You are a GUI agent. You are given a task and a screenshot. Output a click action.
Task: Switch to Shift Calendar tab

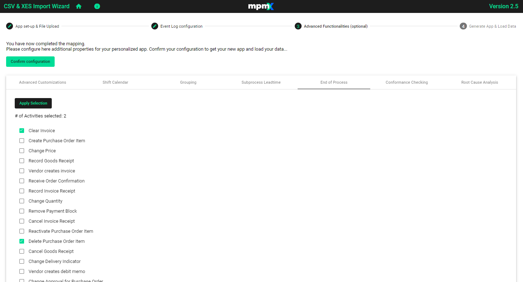(x=115, y=82)
